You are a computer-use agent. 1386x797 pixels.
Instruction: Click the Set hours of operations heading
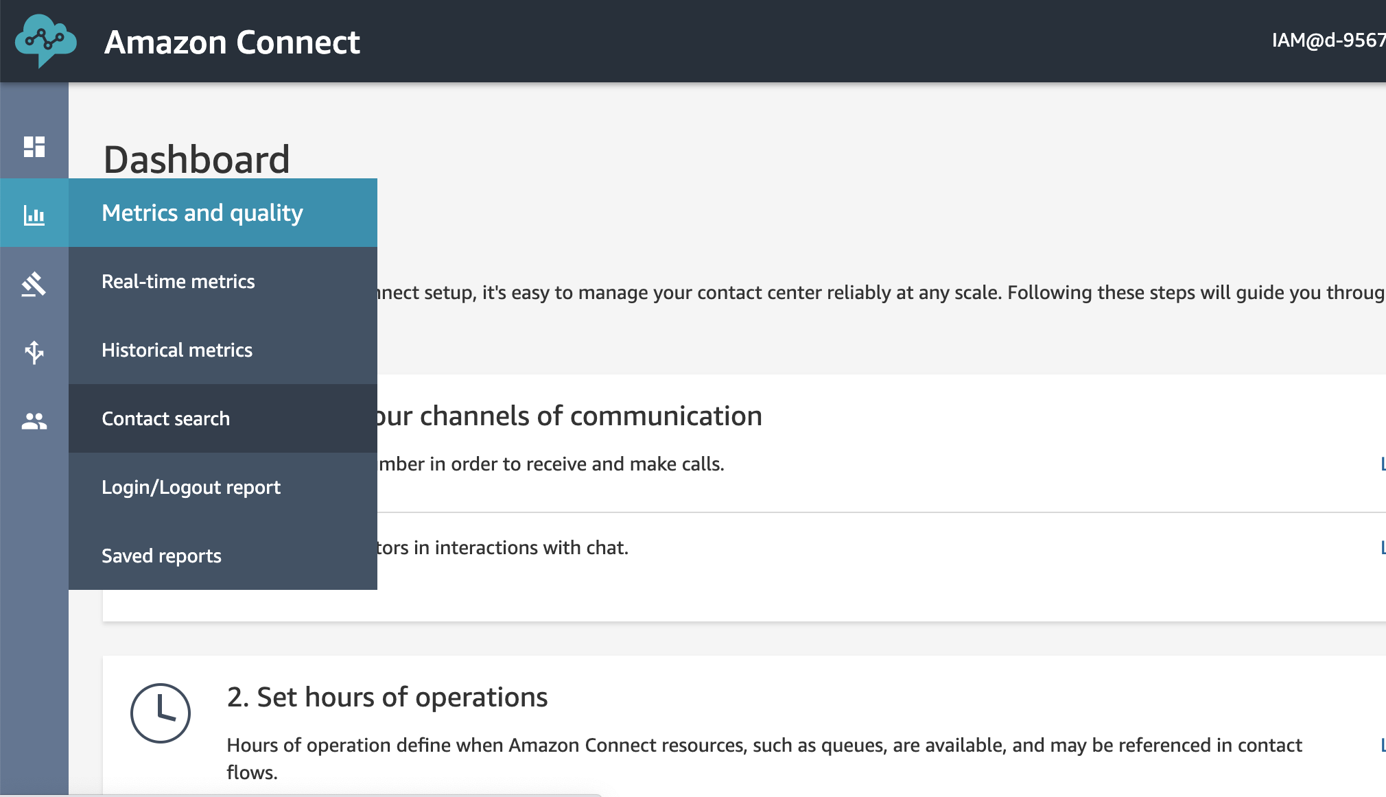click(x=387, y=697)
